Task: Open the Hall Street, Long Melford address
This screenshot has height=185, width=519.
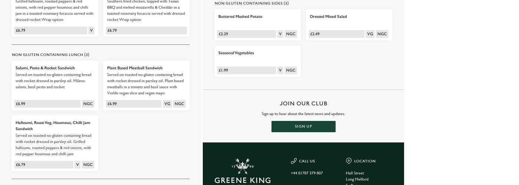Action: pyautogui.click(x=357, y=176)
